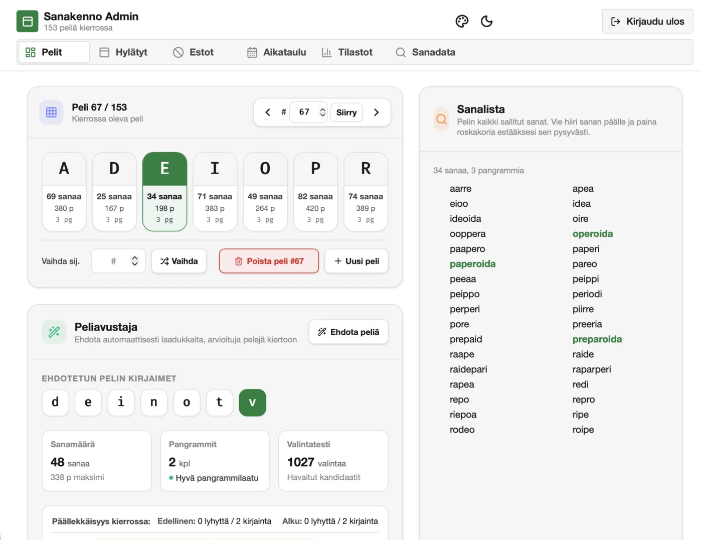
Task: Select center letter A card
Action: [x=64, y=192]
